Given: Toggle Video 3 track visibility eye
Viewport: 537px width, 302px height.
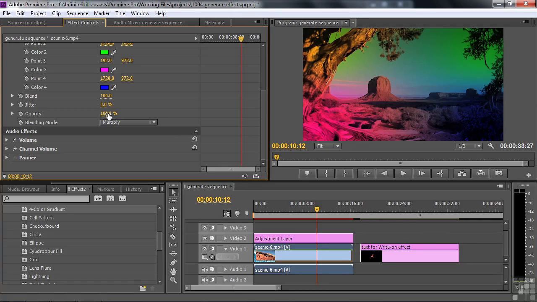Looking at the screenshot, I should tap(205, 228).
